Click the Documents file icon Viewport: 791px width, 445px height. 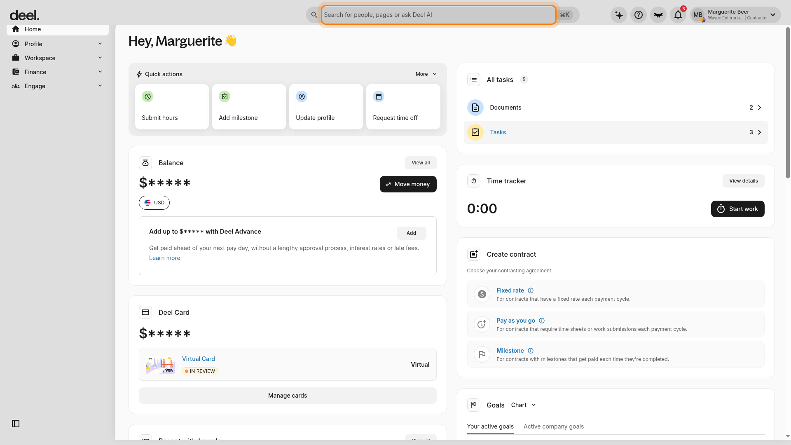475,108
